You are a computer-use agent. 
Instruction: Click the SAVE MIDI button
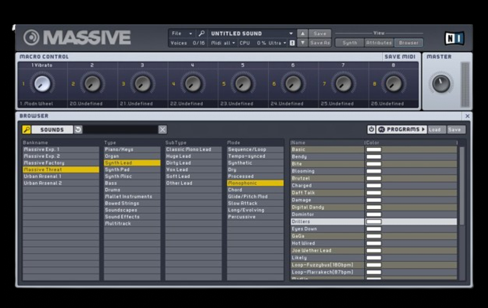(x=400, y=57)
